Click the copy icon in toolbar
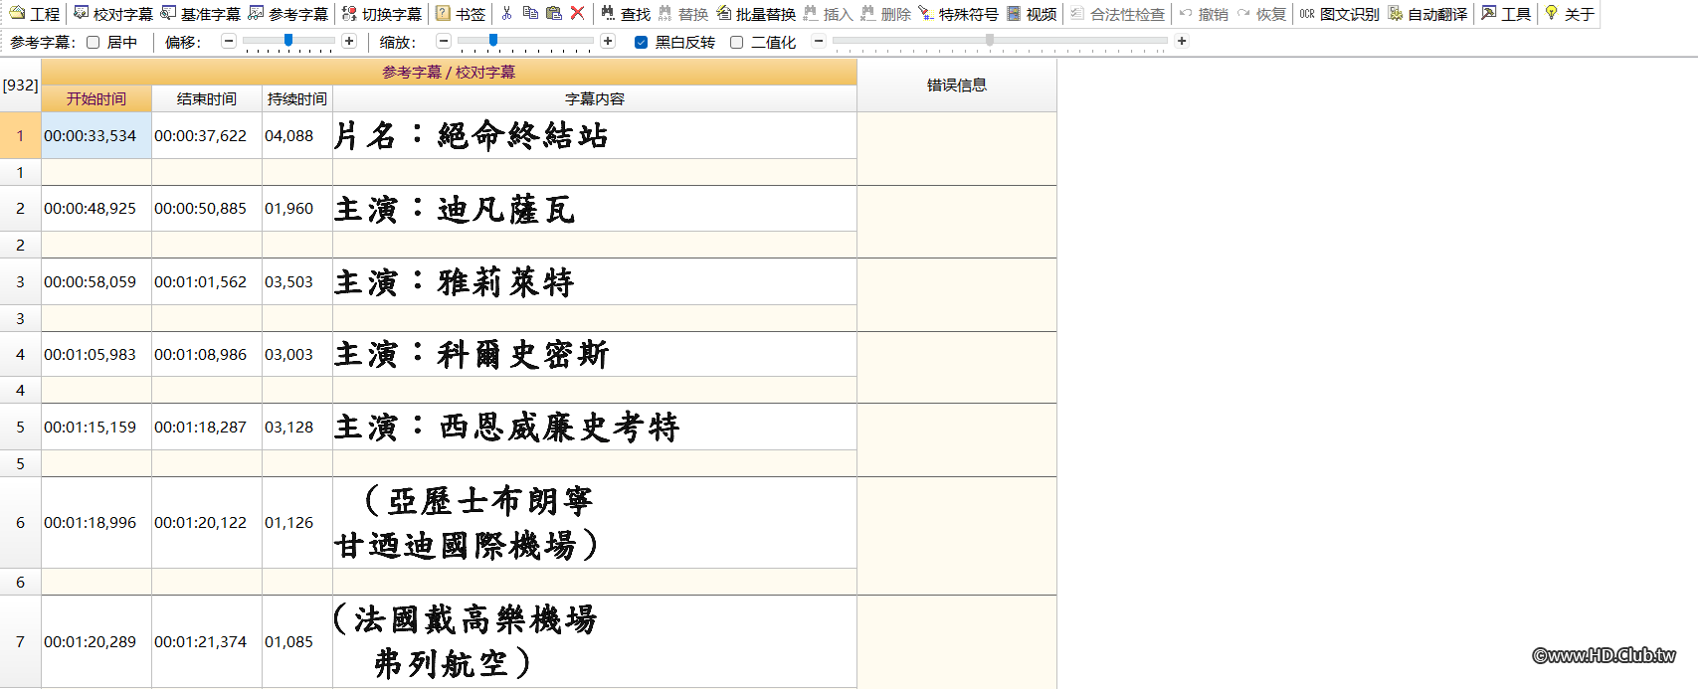Viewport: 1698px width, 689px height. 530,14
